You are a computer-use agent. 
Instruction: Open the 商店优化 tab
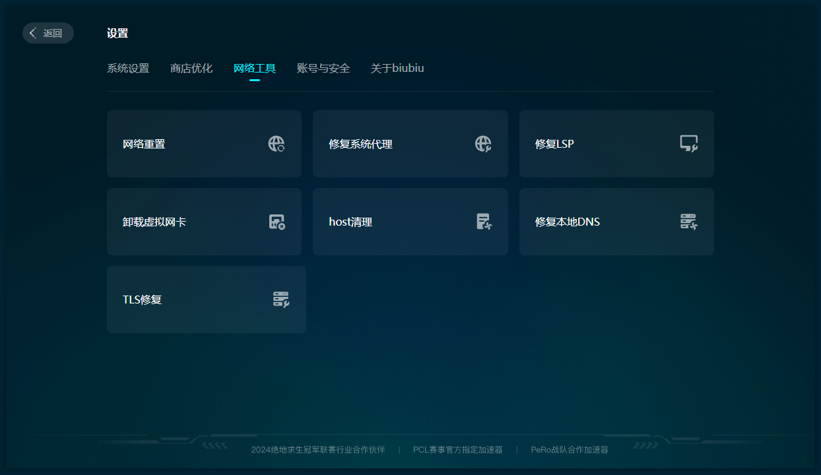(191, 68)
